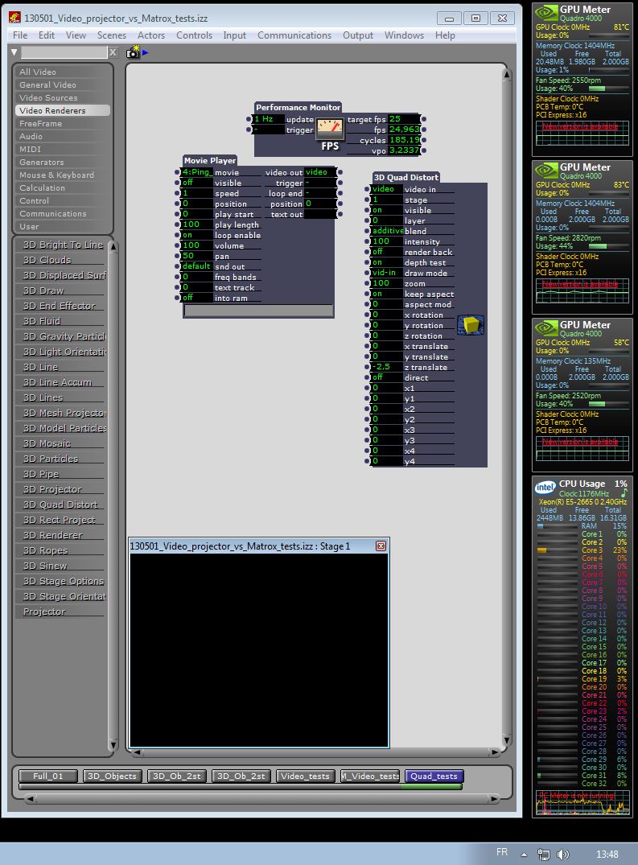638x865 pixels.
Task: Click the z translate value -2,5
Action: click(386, 367)
